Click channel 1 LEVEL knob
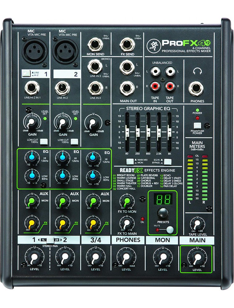This screenshot has height=308, width=234. pos(34,257)
